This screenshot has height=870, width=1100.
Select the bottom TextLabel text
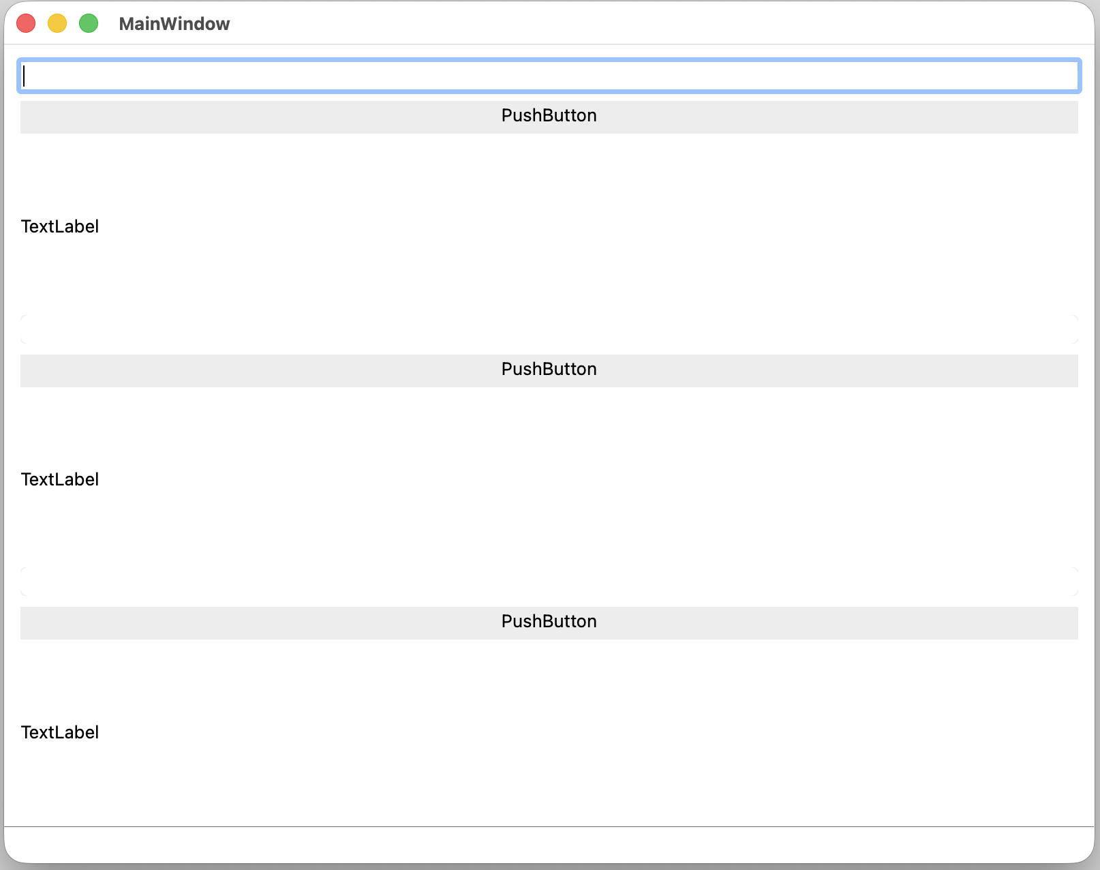coord(60,732)
